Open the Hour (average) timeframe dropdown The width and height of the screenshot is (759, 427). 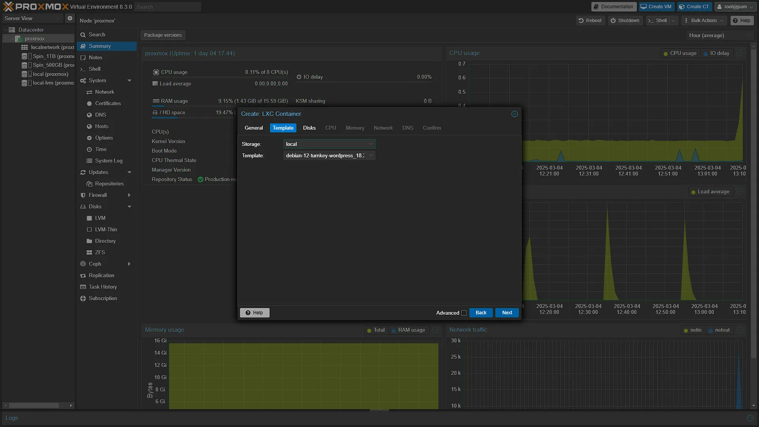tap(720, 35)
